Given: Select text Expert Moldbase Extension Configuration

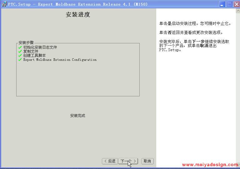Looking at the screenshot, I should 60,60.
